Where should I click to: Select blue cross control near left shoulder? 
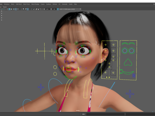pyautogui.click(x=41, y=87)
